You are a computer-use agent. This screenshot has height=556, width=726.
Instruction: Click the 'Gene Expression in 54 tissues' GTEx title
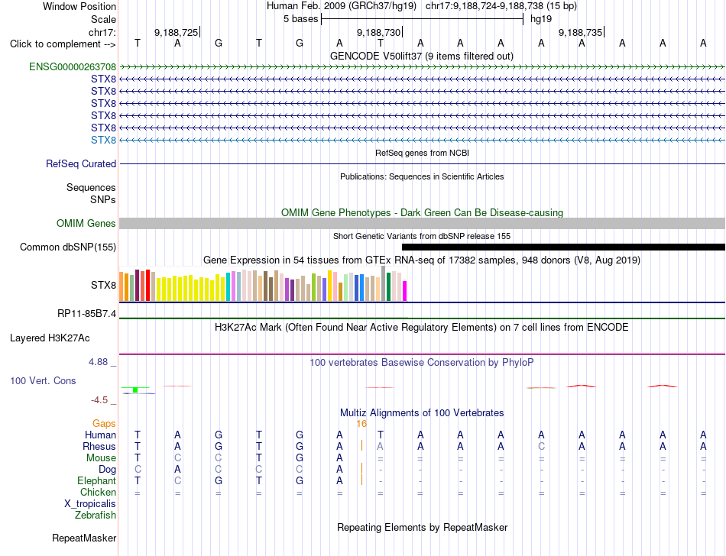coord(422,260)
